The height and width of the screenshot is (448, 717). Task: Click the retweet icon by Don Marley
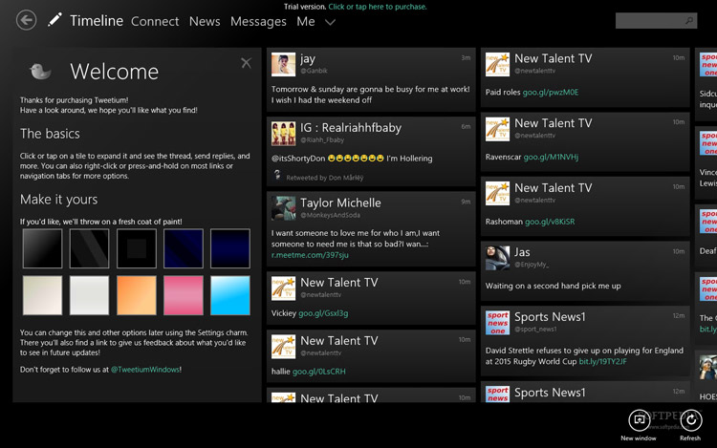277,176
